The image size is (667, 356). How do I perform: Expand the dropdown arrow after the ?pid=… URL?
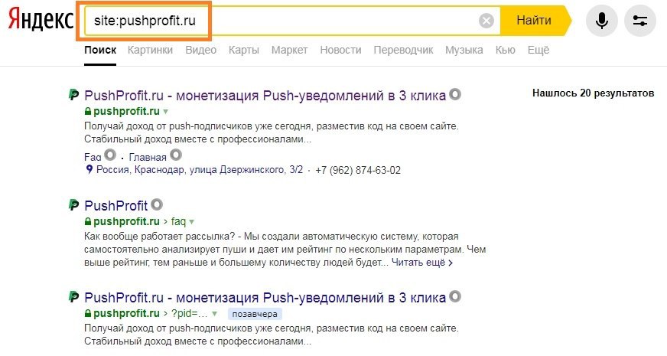click(215, 314)
